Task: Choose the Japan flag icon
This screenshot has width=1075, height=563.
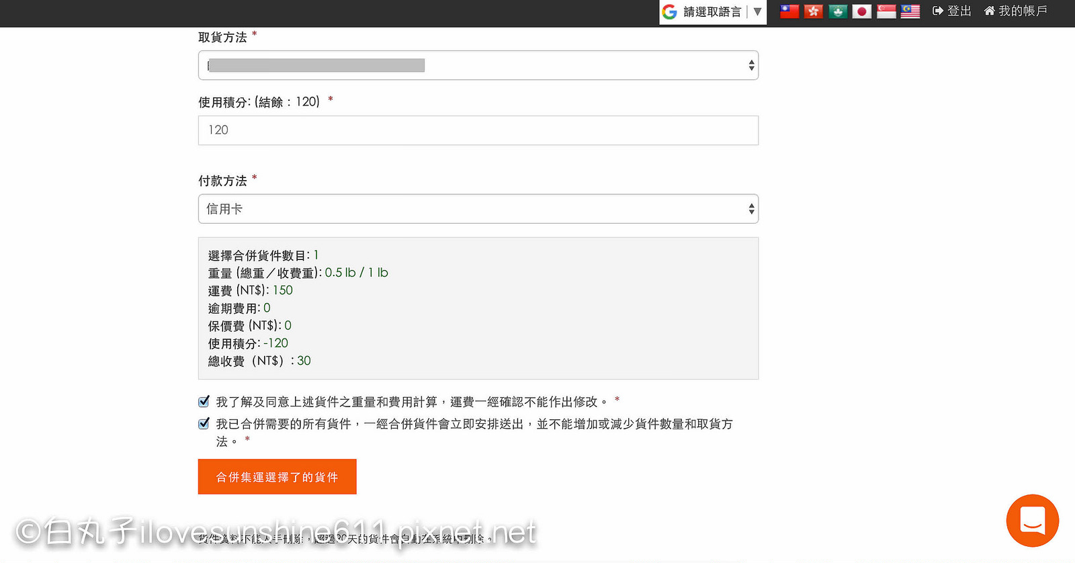Action: coord(862,11)
